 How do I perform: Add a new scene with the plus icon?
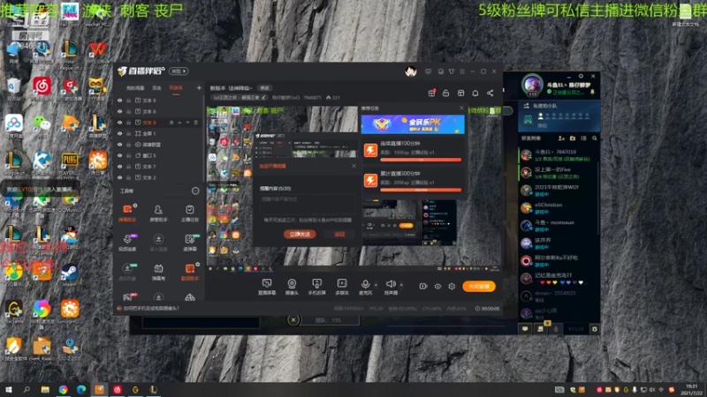tap(199, 87)
